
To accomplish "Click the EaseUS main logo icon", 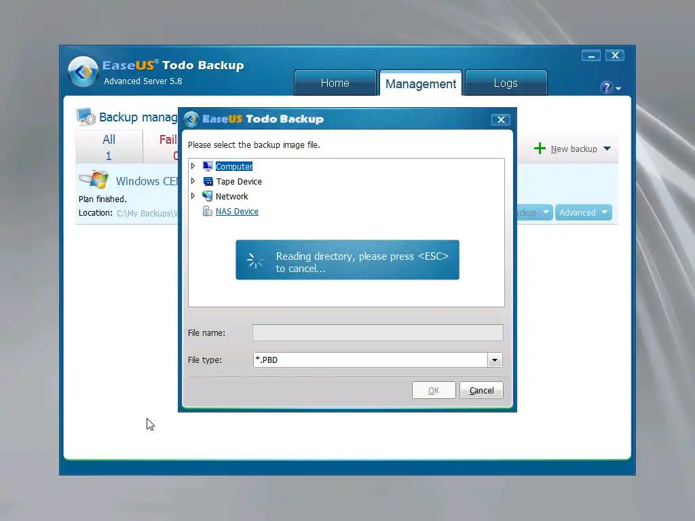I will (x=83, y=71).
